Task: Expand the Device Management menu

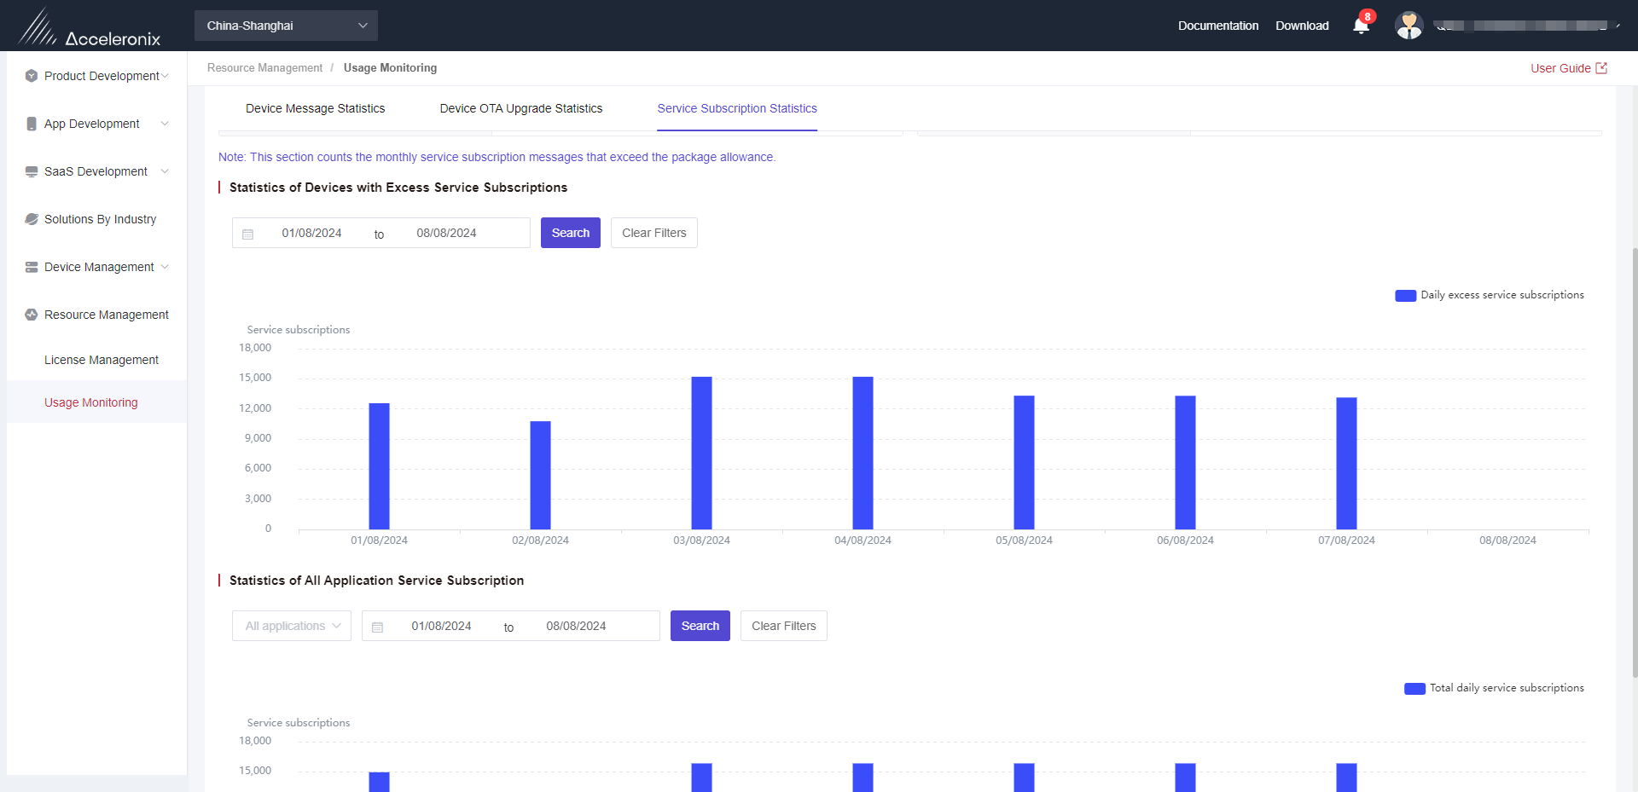Action: (x=165, y=267)
